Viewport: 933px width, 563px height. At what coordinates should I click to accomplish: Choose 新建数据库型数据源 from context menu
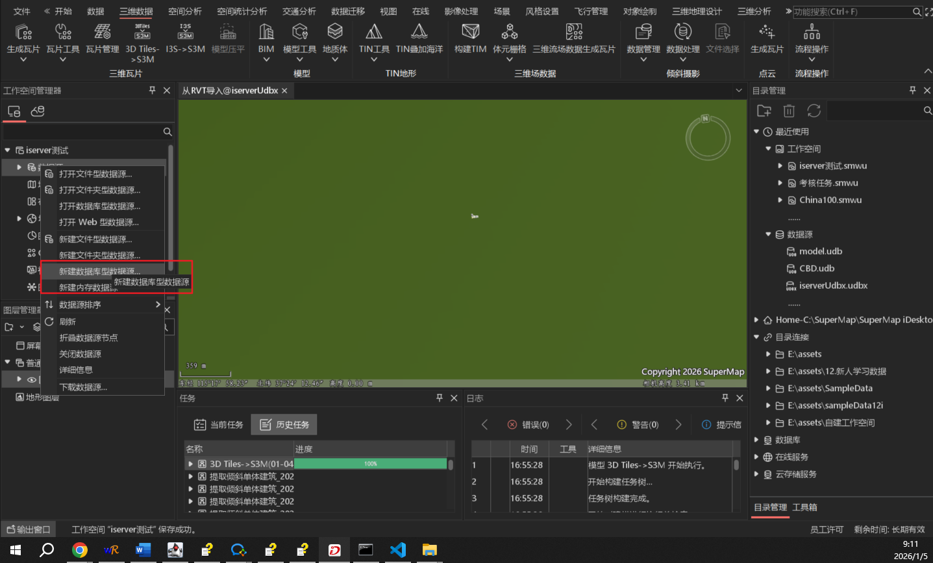click(99, 271)
